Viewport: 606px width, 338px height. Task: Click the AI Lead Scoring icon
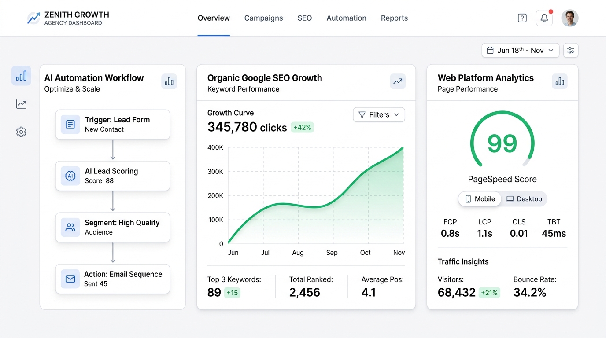70,176
